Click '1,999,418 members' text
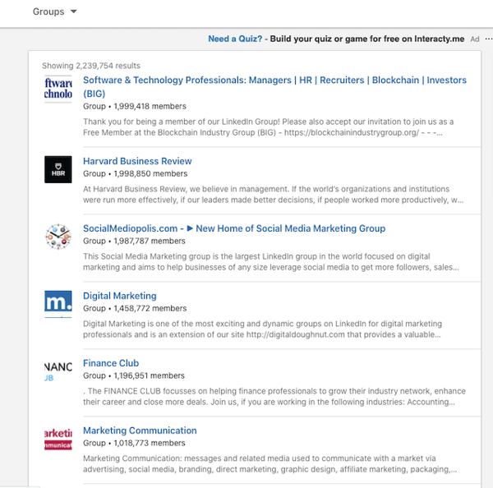493x488 pixels. pyautogui.click(x=150, y=106)
